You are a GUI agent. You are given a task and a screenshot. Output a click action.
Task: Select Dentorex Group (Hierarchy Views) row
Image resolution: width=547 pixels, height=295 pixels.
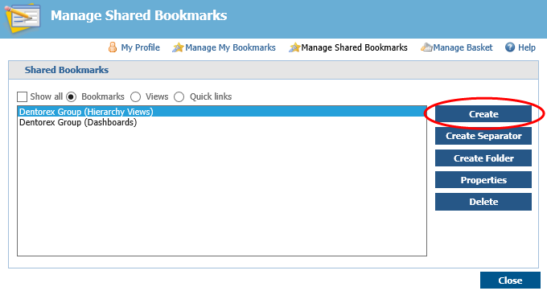coord(222,112)
